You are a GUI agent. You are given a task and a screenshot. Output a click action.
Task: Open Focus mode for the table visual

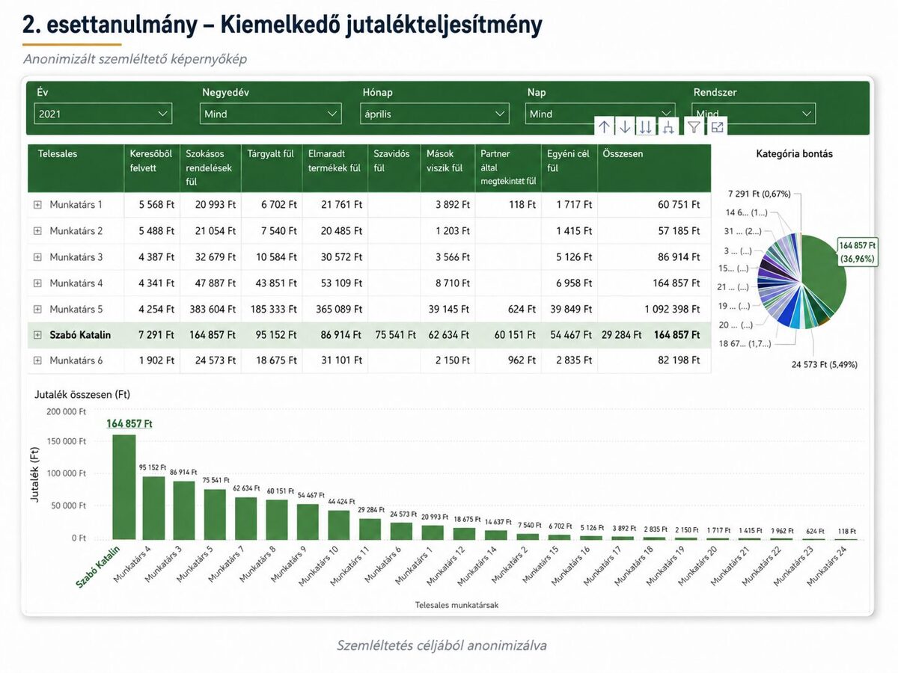click(x=717, y=127)
